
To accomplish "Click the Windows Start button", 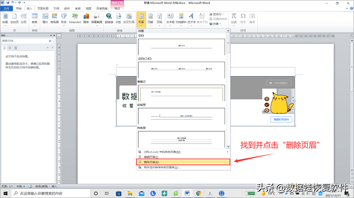I will point(6,193).
